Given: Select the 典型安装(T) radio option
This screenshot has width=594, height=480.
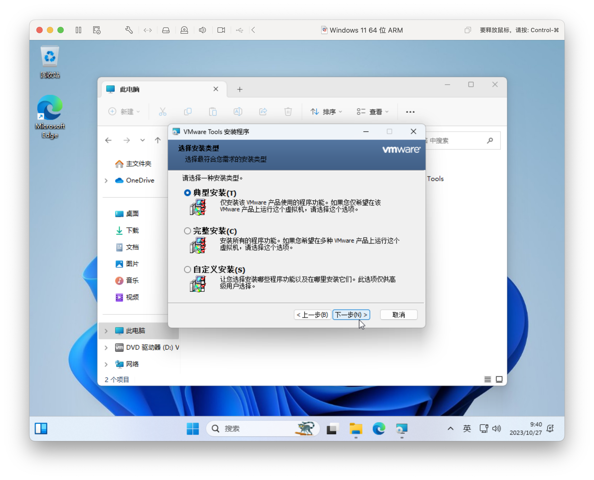Looking at the screenshot, I should 187,193.
